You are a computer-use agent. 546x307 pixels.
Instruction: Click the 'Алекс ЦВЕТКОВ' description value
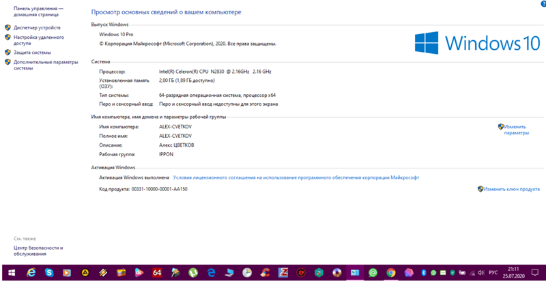[x=177, y=145]
